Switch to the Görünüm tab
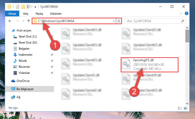Image resolution: width=195 pixels, height=119 pixels. tap(56, 14)
